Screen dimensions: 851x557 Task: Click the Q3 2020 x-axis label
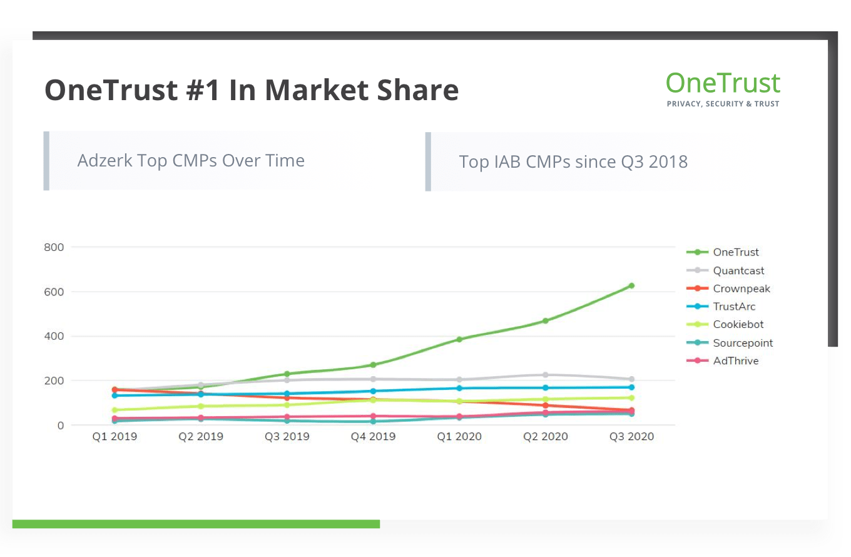(631, 437)
